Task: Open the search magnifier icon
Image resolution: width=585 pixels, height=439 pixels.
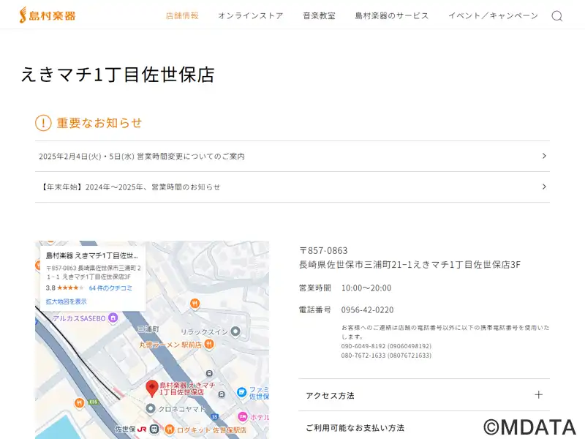Action: coord(556,15)
